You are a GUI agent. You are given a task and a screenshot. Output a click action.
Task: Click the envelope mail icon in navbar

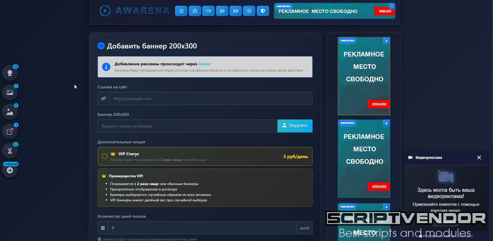click(236, 11)
